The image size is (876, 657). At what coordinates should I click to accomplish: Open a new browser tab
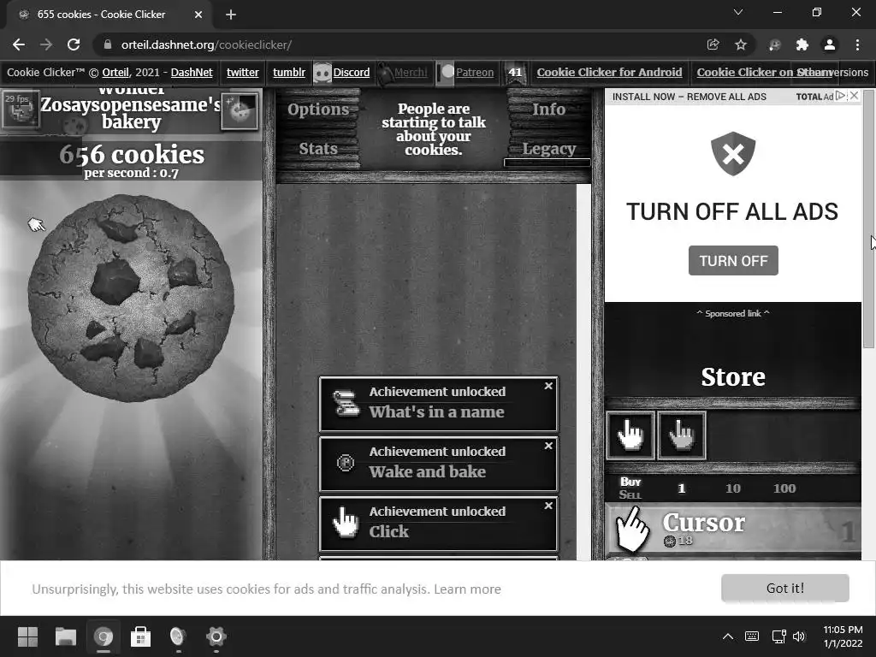231,15
